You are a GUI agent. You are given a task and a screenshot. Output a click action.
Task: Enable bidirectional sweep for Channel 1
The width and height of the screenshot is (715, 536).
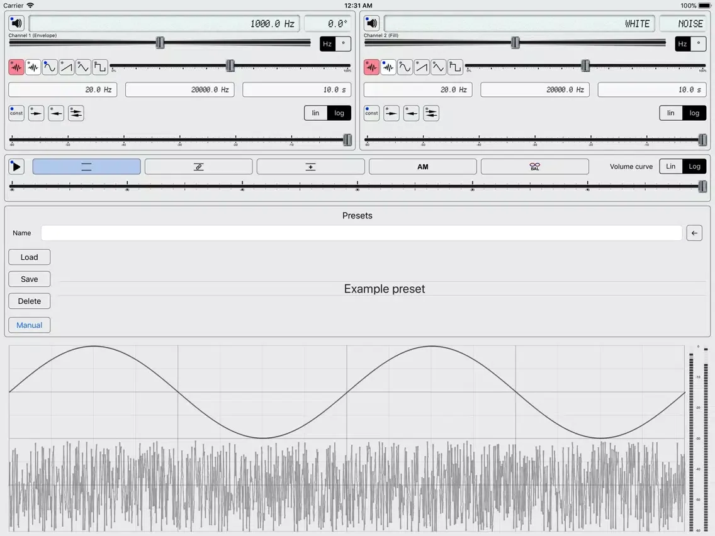point(76,113)
